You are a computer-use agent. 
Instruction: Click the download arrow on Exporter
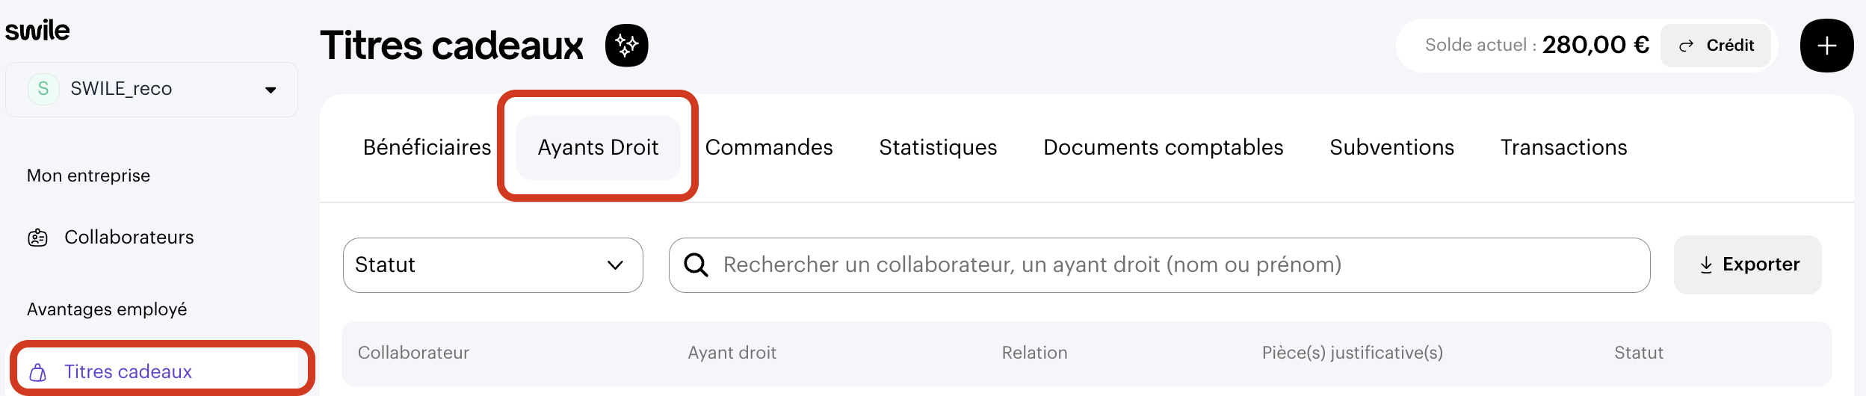(x=1706, y=265)
